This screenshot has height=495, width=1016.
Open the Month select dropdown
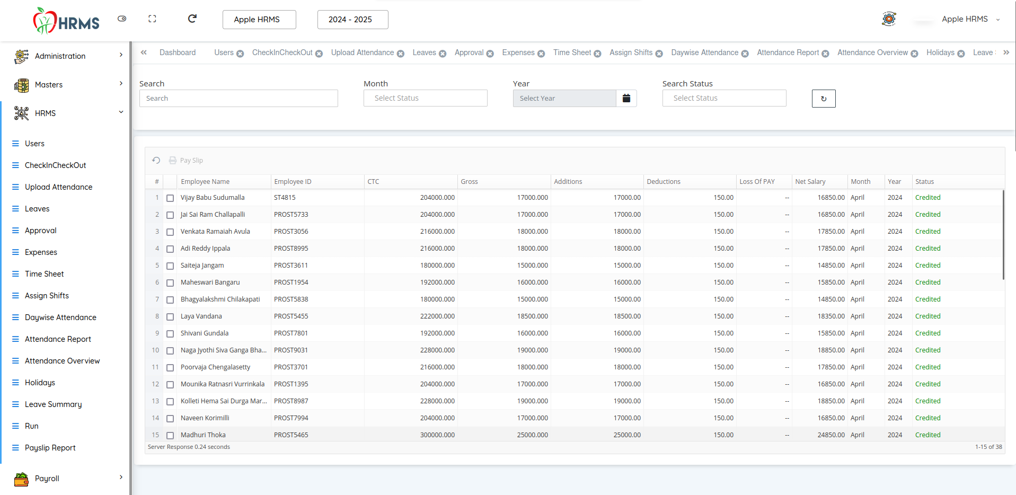426,98
